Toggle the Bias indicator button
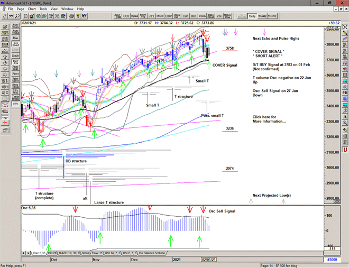 click(15, 39)
